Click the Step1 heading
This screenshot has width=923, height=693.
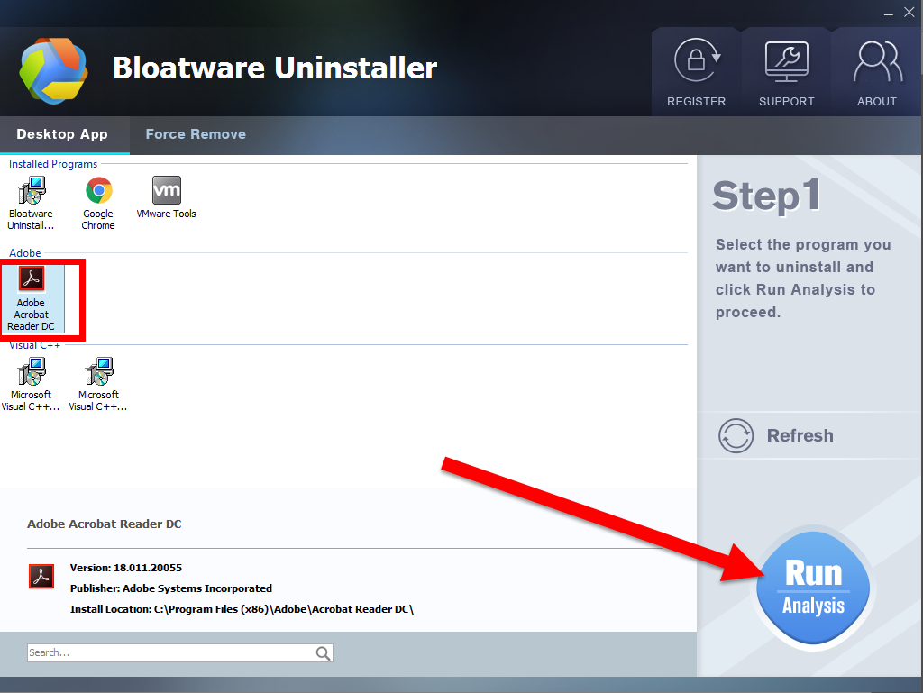click(766, 196)
